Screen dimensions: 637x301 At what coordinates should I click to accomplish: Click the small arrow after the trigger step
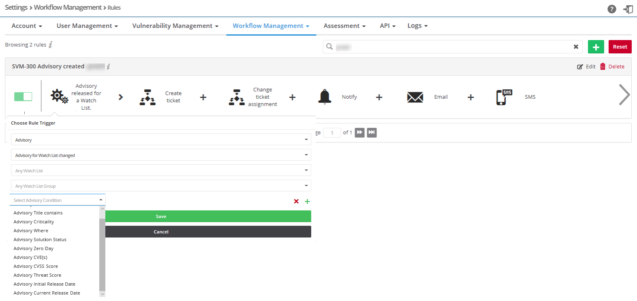coord(120,97)
